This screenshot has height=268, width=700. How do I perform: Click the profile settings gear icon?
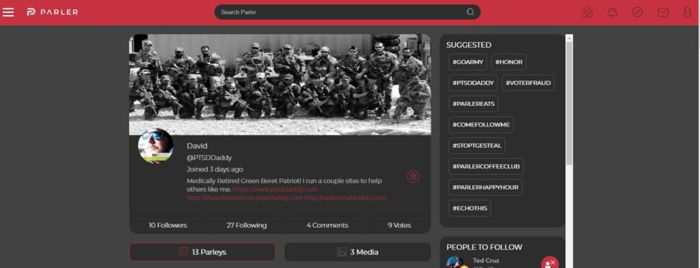(413, 176)
